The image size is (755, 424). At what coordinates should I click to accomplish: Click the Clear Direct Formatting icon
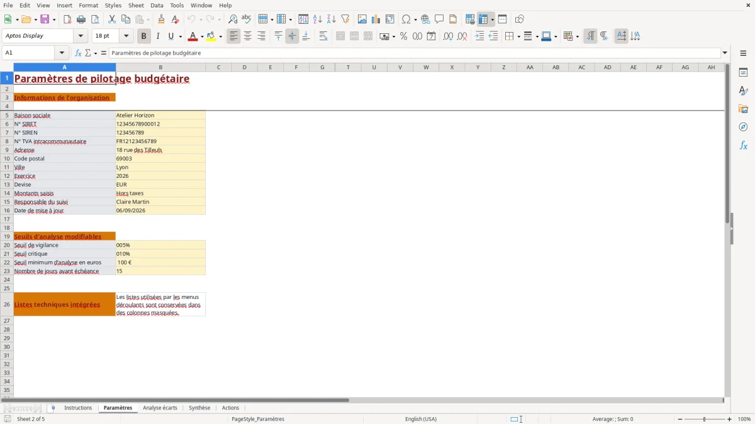point(176,19)
